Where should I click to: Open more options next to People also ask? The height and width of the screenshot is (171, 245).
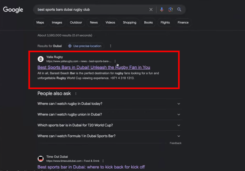pyautogui.click(x=76, y=94)
